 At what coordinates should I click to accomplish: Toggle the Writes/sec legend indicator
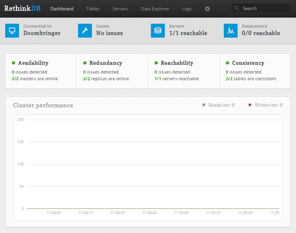(x=250, y=105)
